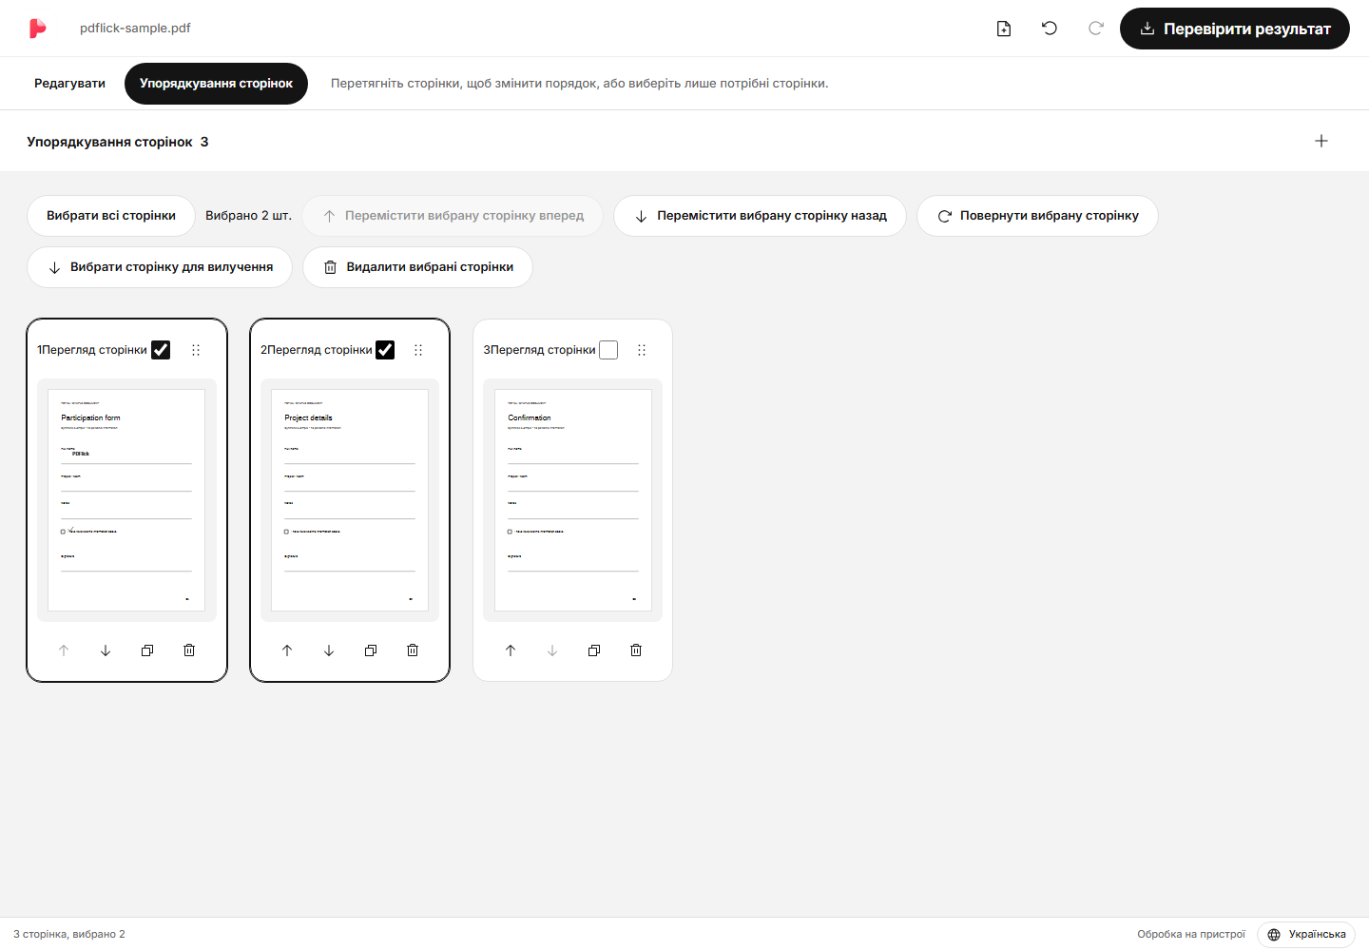Image resolution: width=1369 pixels, height=951 pixels.
Task: Click Перемістити вибрану сторінку вперед
Action: 453,216
